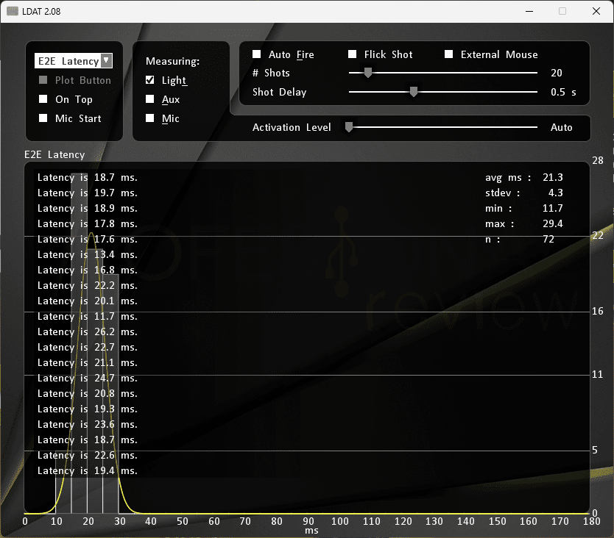Enable the Flick Shot checkbox
The image size is (614, 538).
tap(353, 54)
